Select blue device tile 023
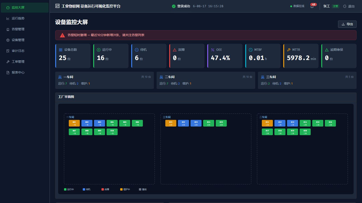The width and height of the screenshot is (362, 203). (x=196, y=123)
